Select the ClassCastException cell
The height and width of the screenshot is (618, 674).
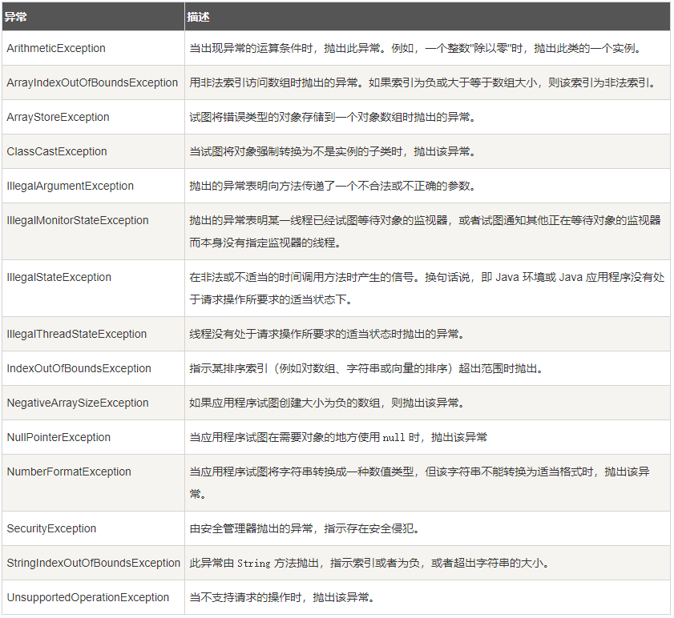pos(93,151)
